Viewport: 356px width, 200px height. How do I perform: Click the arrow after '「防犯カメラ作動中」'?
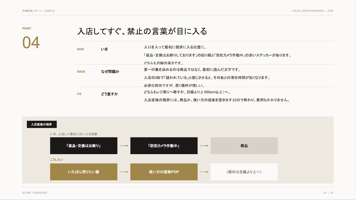pos(204,146)
